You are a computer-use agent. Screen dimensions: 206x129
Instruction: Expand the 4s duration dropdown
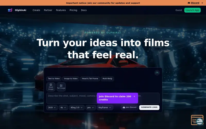coord(63,108)
